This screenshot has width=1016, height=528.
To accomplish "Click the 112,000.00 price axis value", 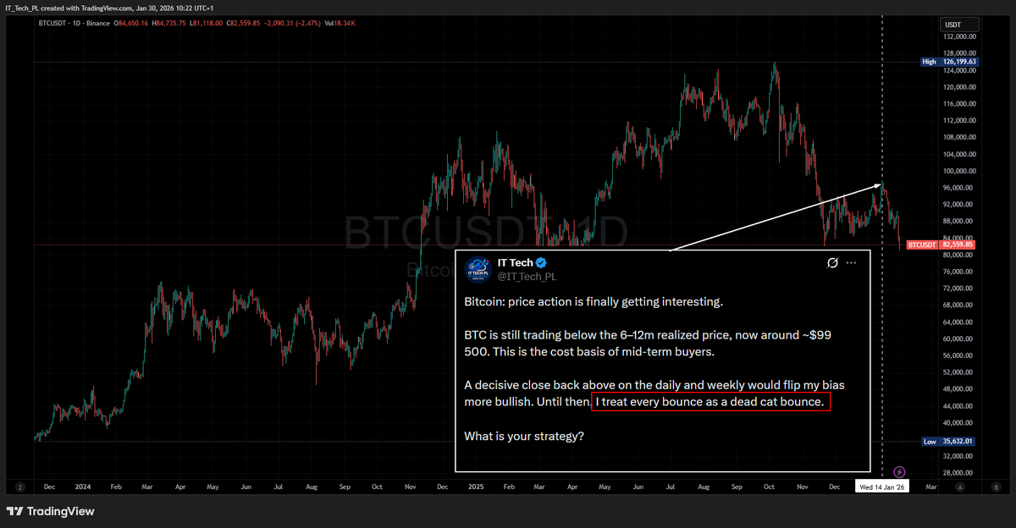I will click(959, 121).
